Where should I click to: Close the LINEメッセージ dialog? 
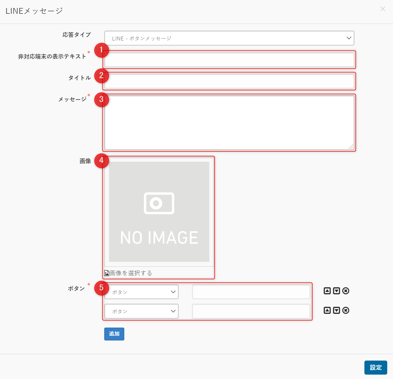[x=383, y=9]
